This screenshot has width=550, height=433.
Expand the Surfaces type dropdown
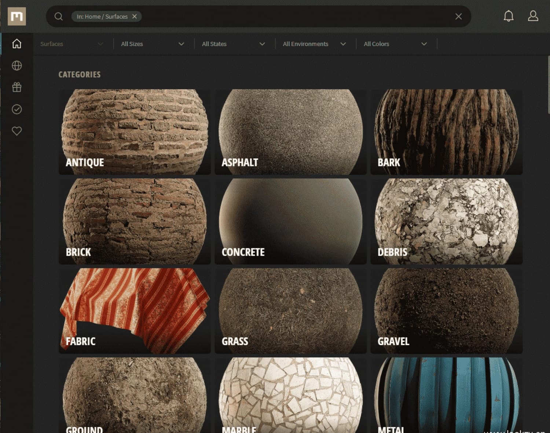[71, 44]
